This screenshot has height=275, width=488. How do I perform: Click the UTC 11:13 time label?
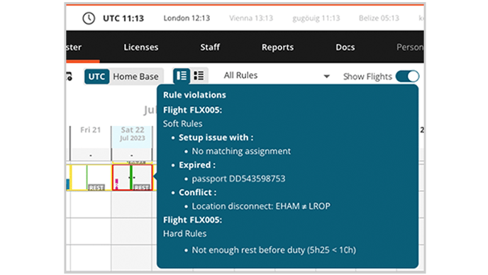click(123, 18)
